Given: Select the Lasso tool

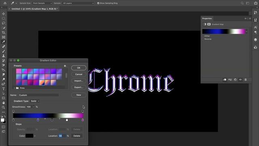Looking at the screenshot, I should tap(4, 23).
